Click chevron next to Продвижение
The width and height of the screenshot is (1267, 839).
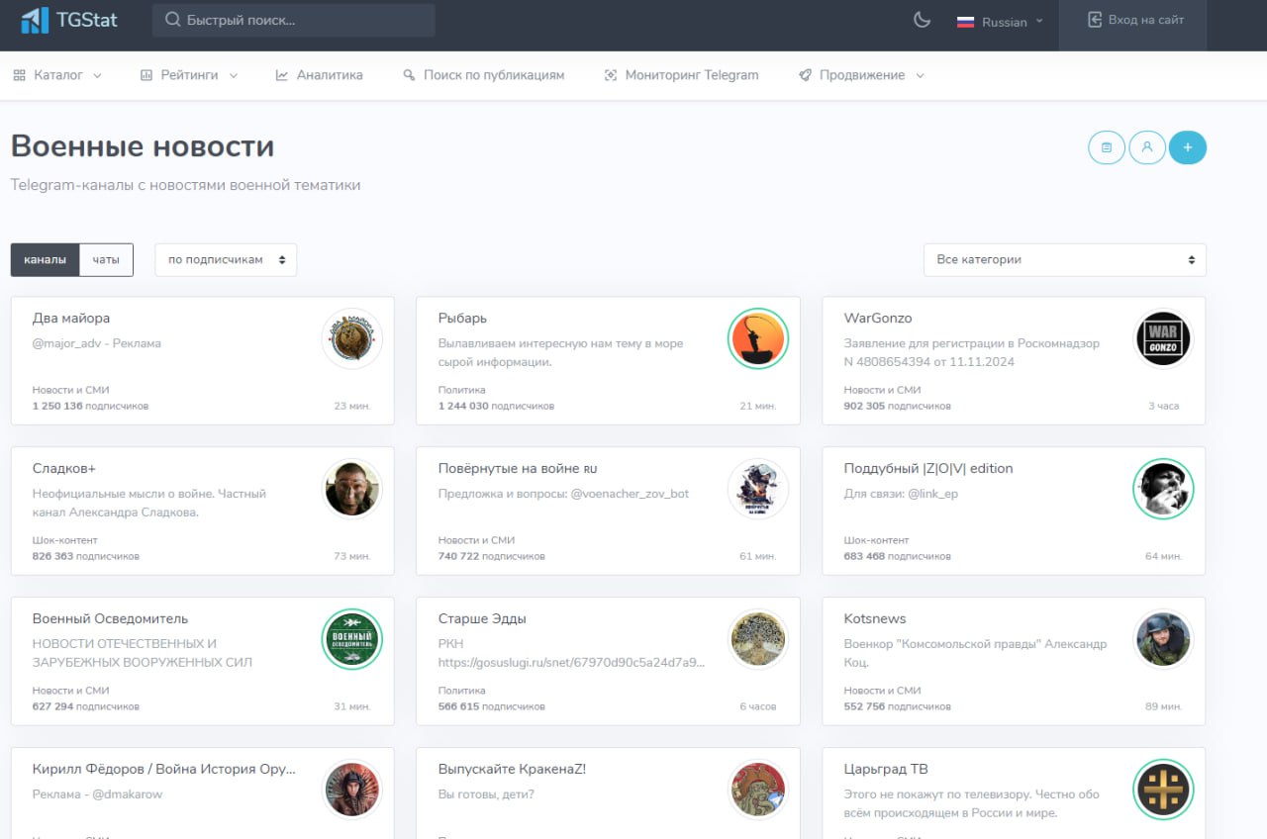point(920,75)
